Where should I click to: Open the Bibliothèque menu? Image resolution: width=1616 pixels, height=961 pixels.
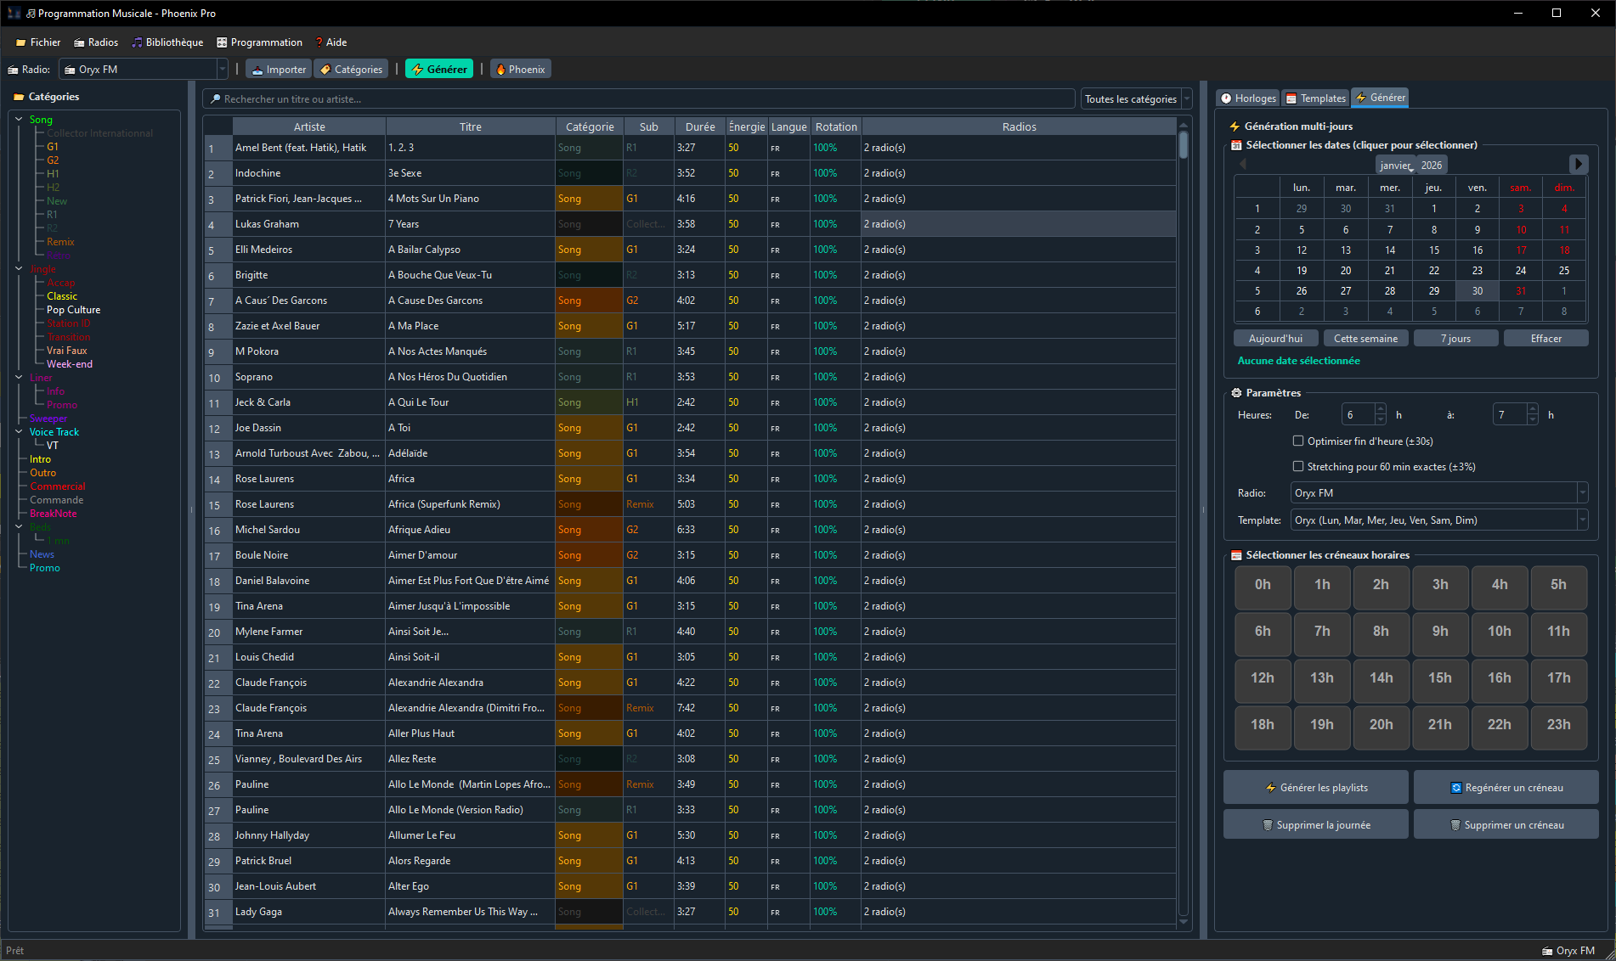[x=167, y=42]
